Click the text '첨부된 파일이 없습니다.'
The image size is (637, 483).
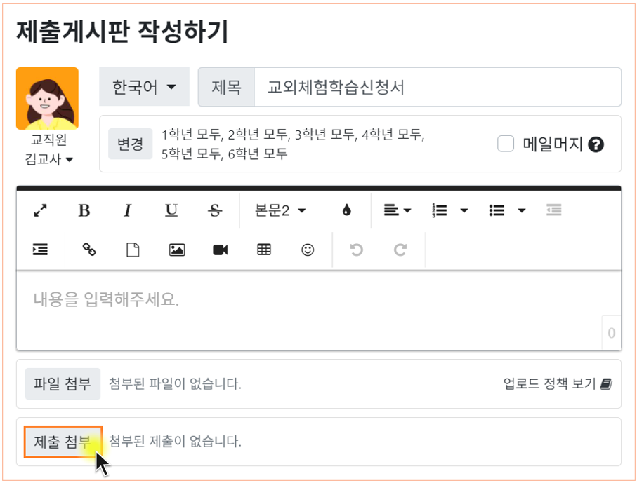tap(175, 383)
